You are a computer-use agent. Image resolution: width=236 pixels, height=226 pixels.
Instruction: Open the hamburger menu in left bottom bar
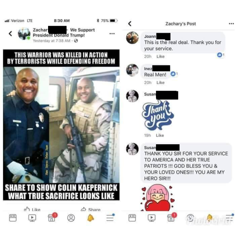(x=110, y=217)
